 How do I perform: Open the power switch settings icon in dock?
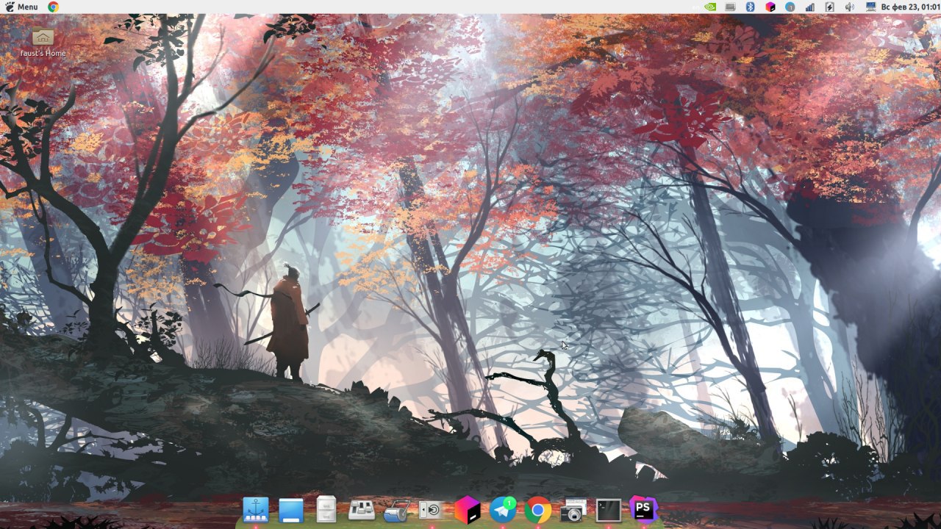pos(432,509)
